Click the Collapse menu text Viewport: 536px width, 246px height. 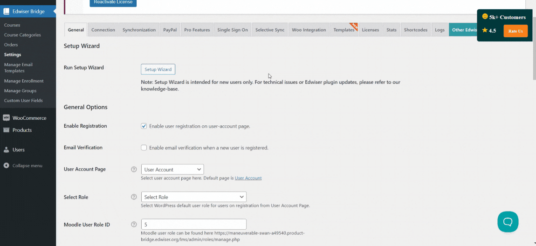27,166
